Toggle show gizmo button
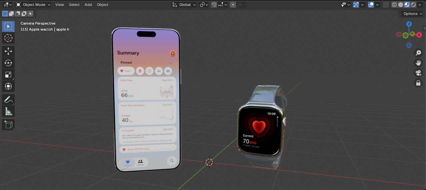Viewport: 426px width, 190px height. coord(356,5)
